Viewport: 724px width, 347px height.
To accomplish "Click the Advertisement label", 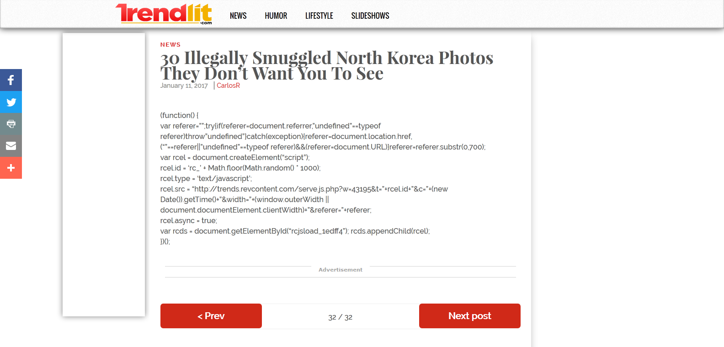I will point(341,270).
